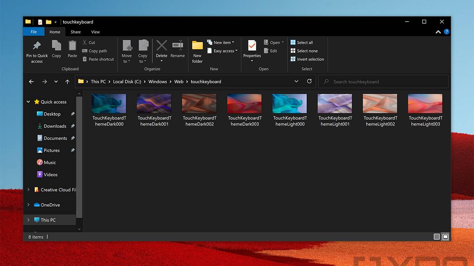The width and height of the screenshot is (474, 266).
Task: Click the Paste icon in Clipboard group
Action: click(x=72, y=46)
